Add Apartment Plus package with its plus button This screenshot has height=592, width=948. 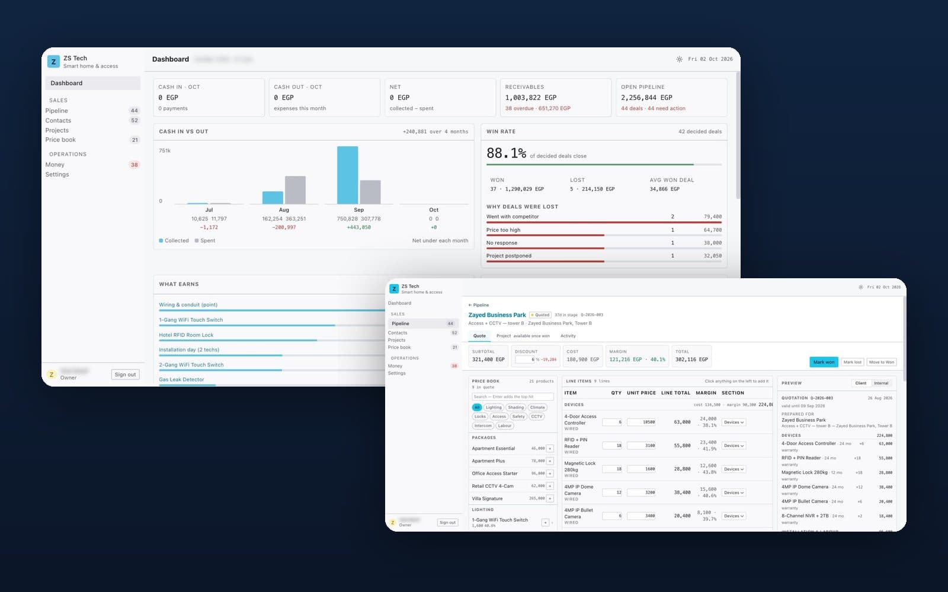tap(550, 461)
